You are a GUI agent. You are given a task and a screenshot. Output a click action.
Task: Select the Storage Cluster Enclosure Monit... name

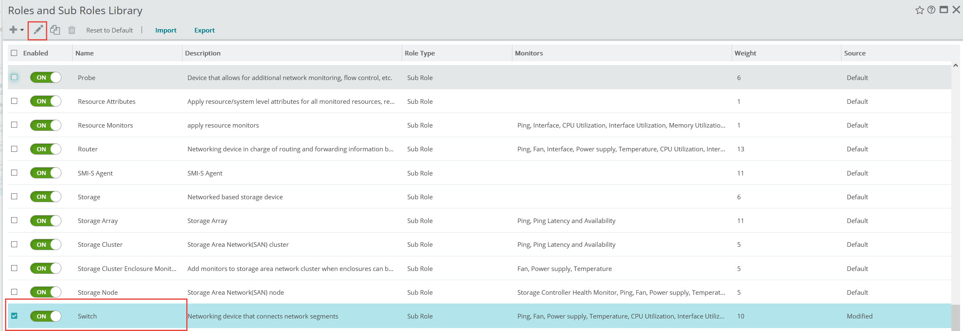tap(127, 268)
